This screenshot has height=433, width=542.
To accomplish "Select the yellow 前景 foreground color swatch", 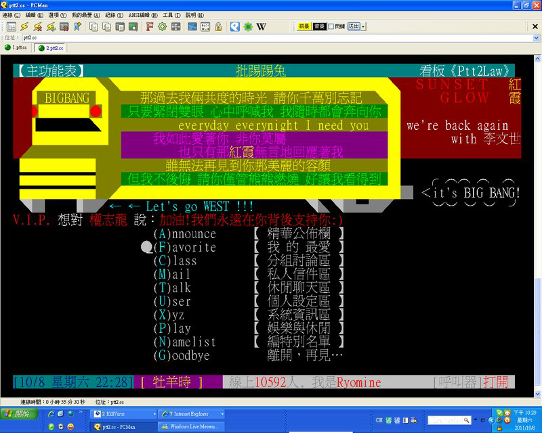I will [304, 27].
